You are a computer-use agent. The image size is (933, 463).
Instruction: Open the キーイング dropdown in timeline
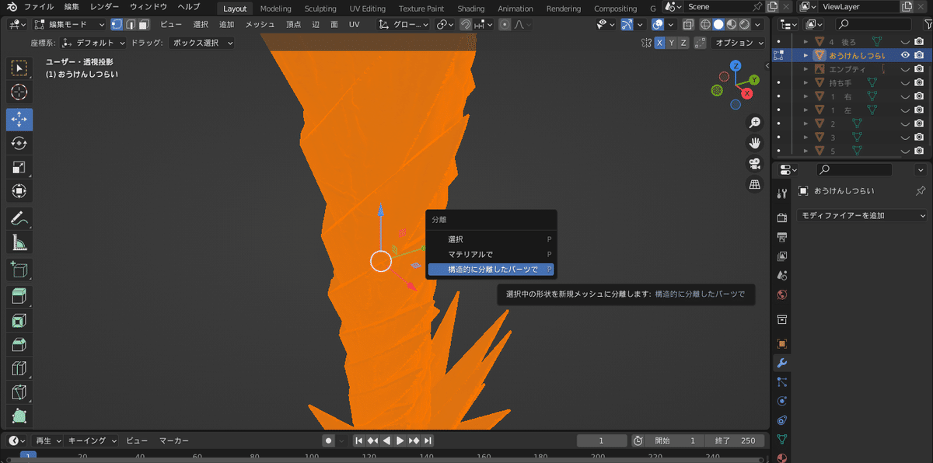[92, 440]
